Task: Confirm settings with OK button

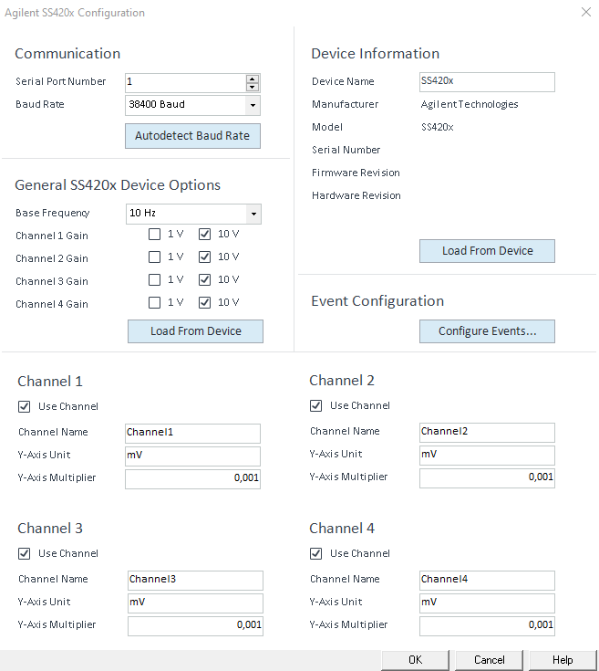Action: pyautogui.click(x=415, y=660)
